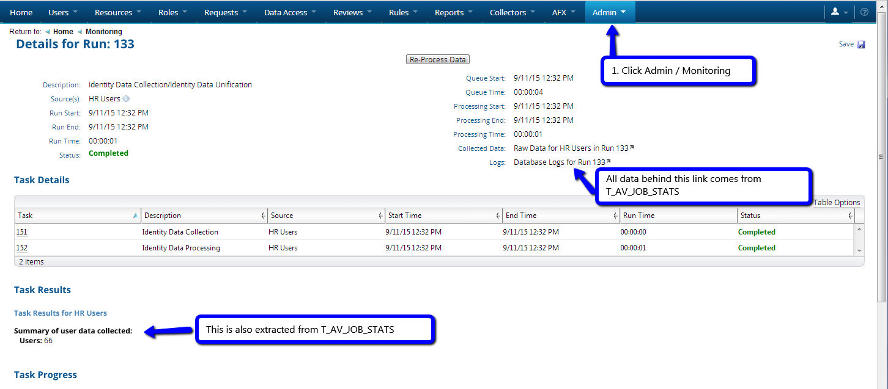Expand the dropdown beside the profile icon
The height and width of the screenshot is (389, 888).
tap(847, 12)
